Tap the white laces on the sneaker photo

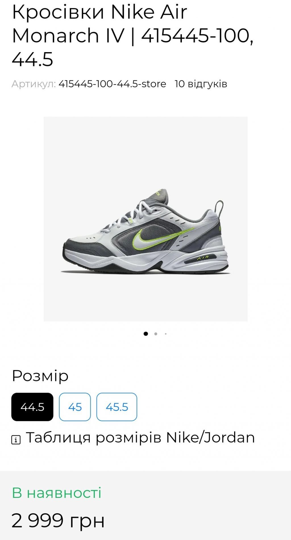pyautogui.click(x=133, y=212)
